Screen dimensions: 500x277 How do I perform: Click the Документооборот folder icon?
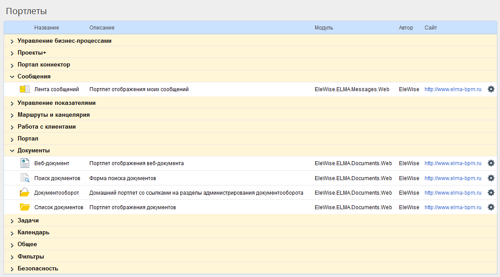(25, 193)
